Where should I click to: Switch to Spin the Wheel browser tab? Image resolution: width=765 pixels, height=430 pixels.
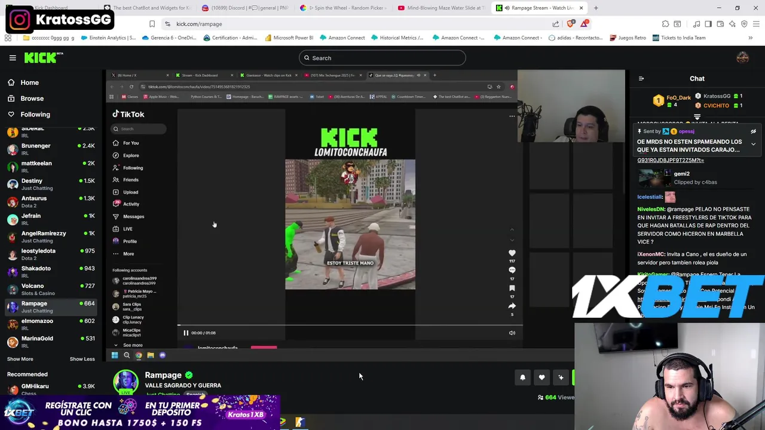coord(344,8)
